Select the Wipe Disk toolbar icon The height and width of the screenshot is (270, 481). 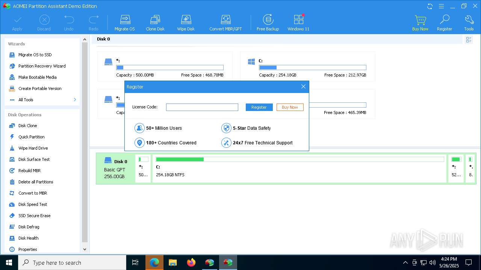(186, 23)
